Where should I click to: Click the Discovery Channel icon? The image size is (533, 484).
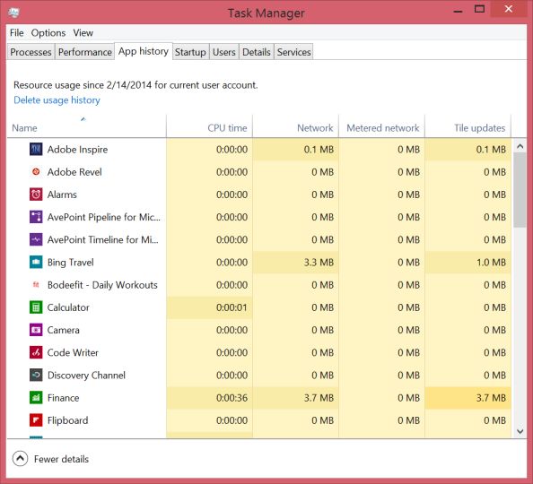(x=36, y=375)
